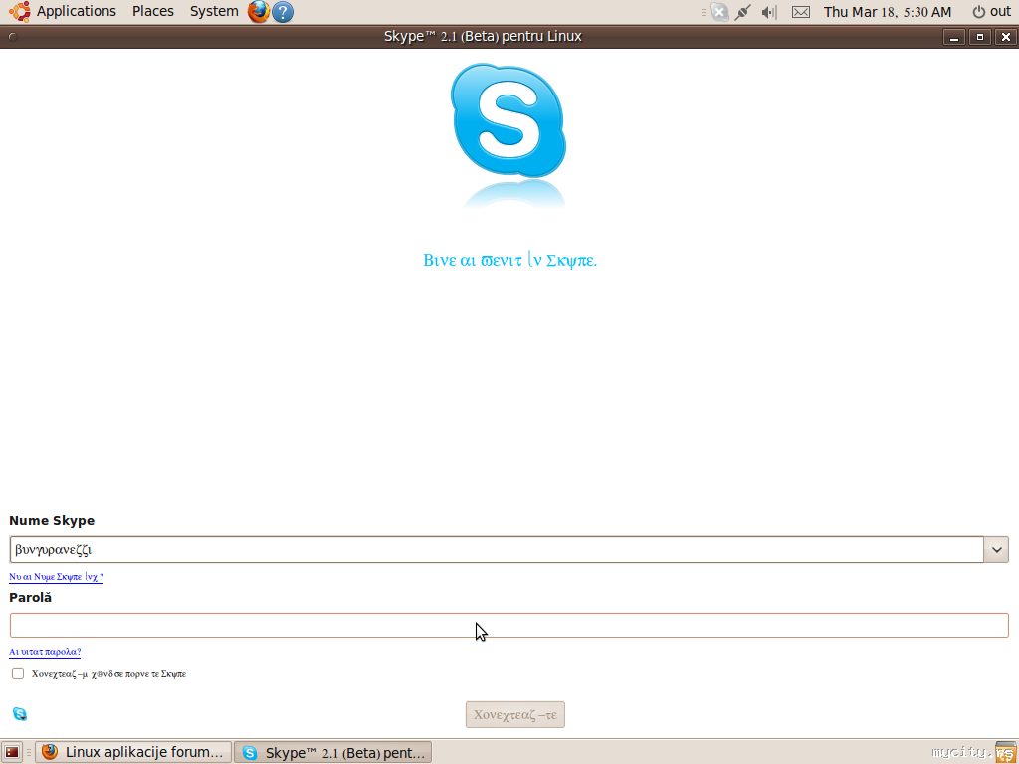The width and height of the screenshot is (1019, 764).
Task: Maximize the Skype window
Action: [980, 37]
